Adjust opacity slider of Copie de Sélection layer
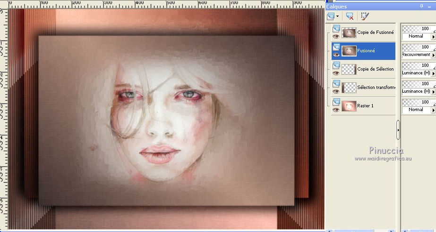Viewport: 436px width, 232px height. coord(419,65)
